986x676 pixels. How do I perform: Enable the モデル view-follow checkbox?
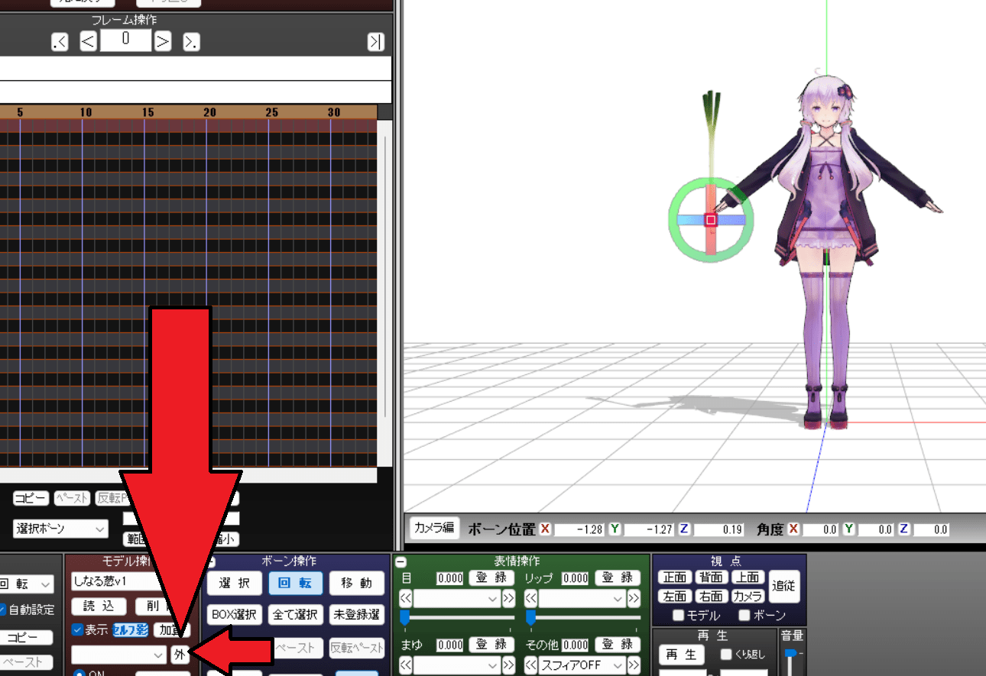[678, 616]
